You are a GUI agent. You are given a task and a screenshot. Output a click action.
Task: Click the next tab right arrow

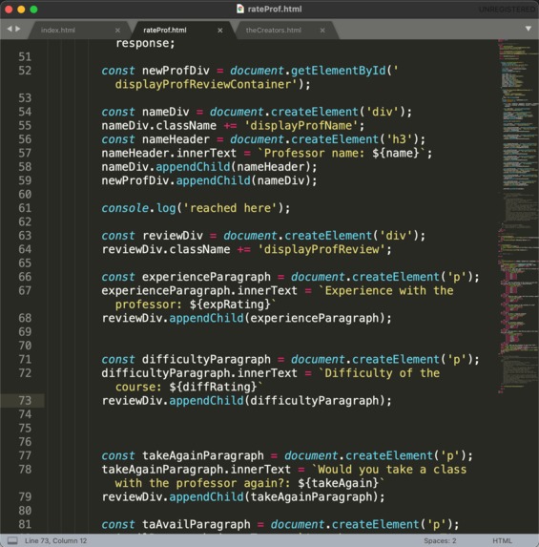[x=18, y=29]
